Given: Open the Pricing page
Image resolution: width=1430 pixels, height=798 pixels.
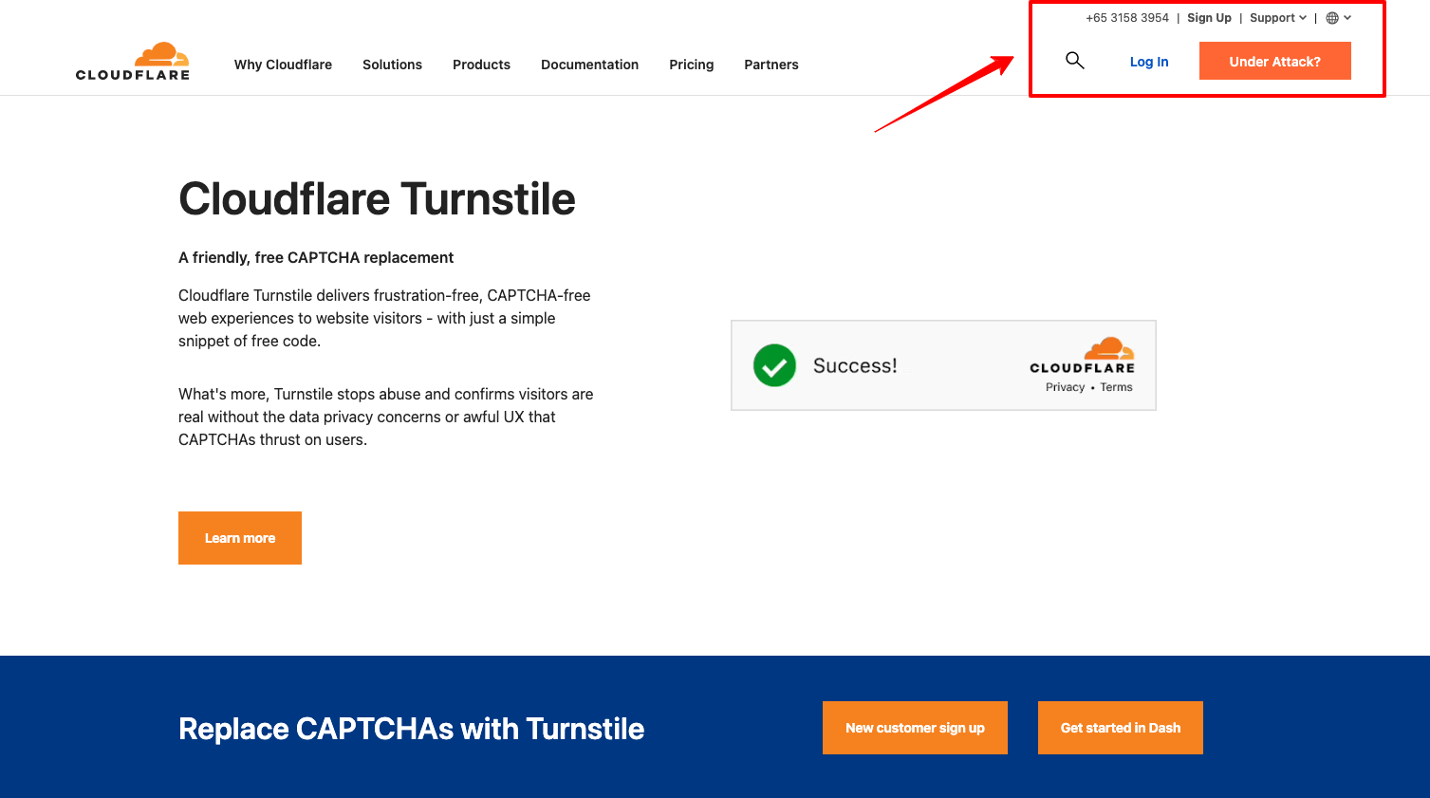Looking at the screenshot, I should pos(691,65).
